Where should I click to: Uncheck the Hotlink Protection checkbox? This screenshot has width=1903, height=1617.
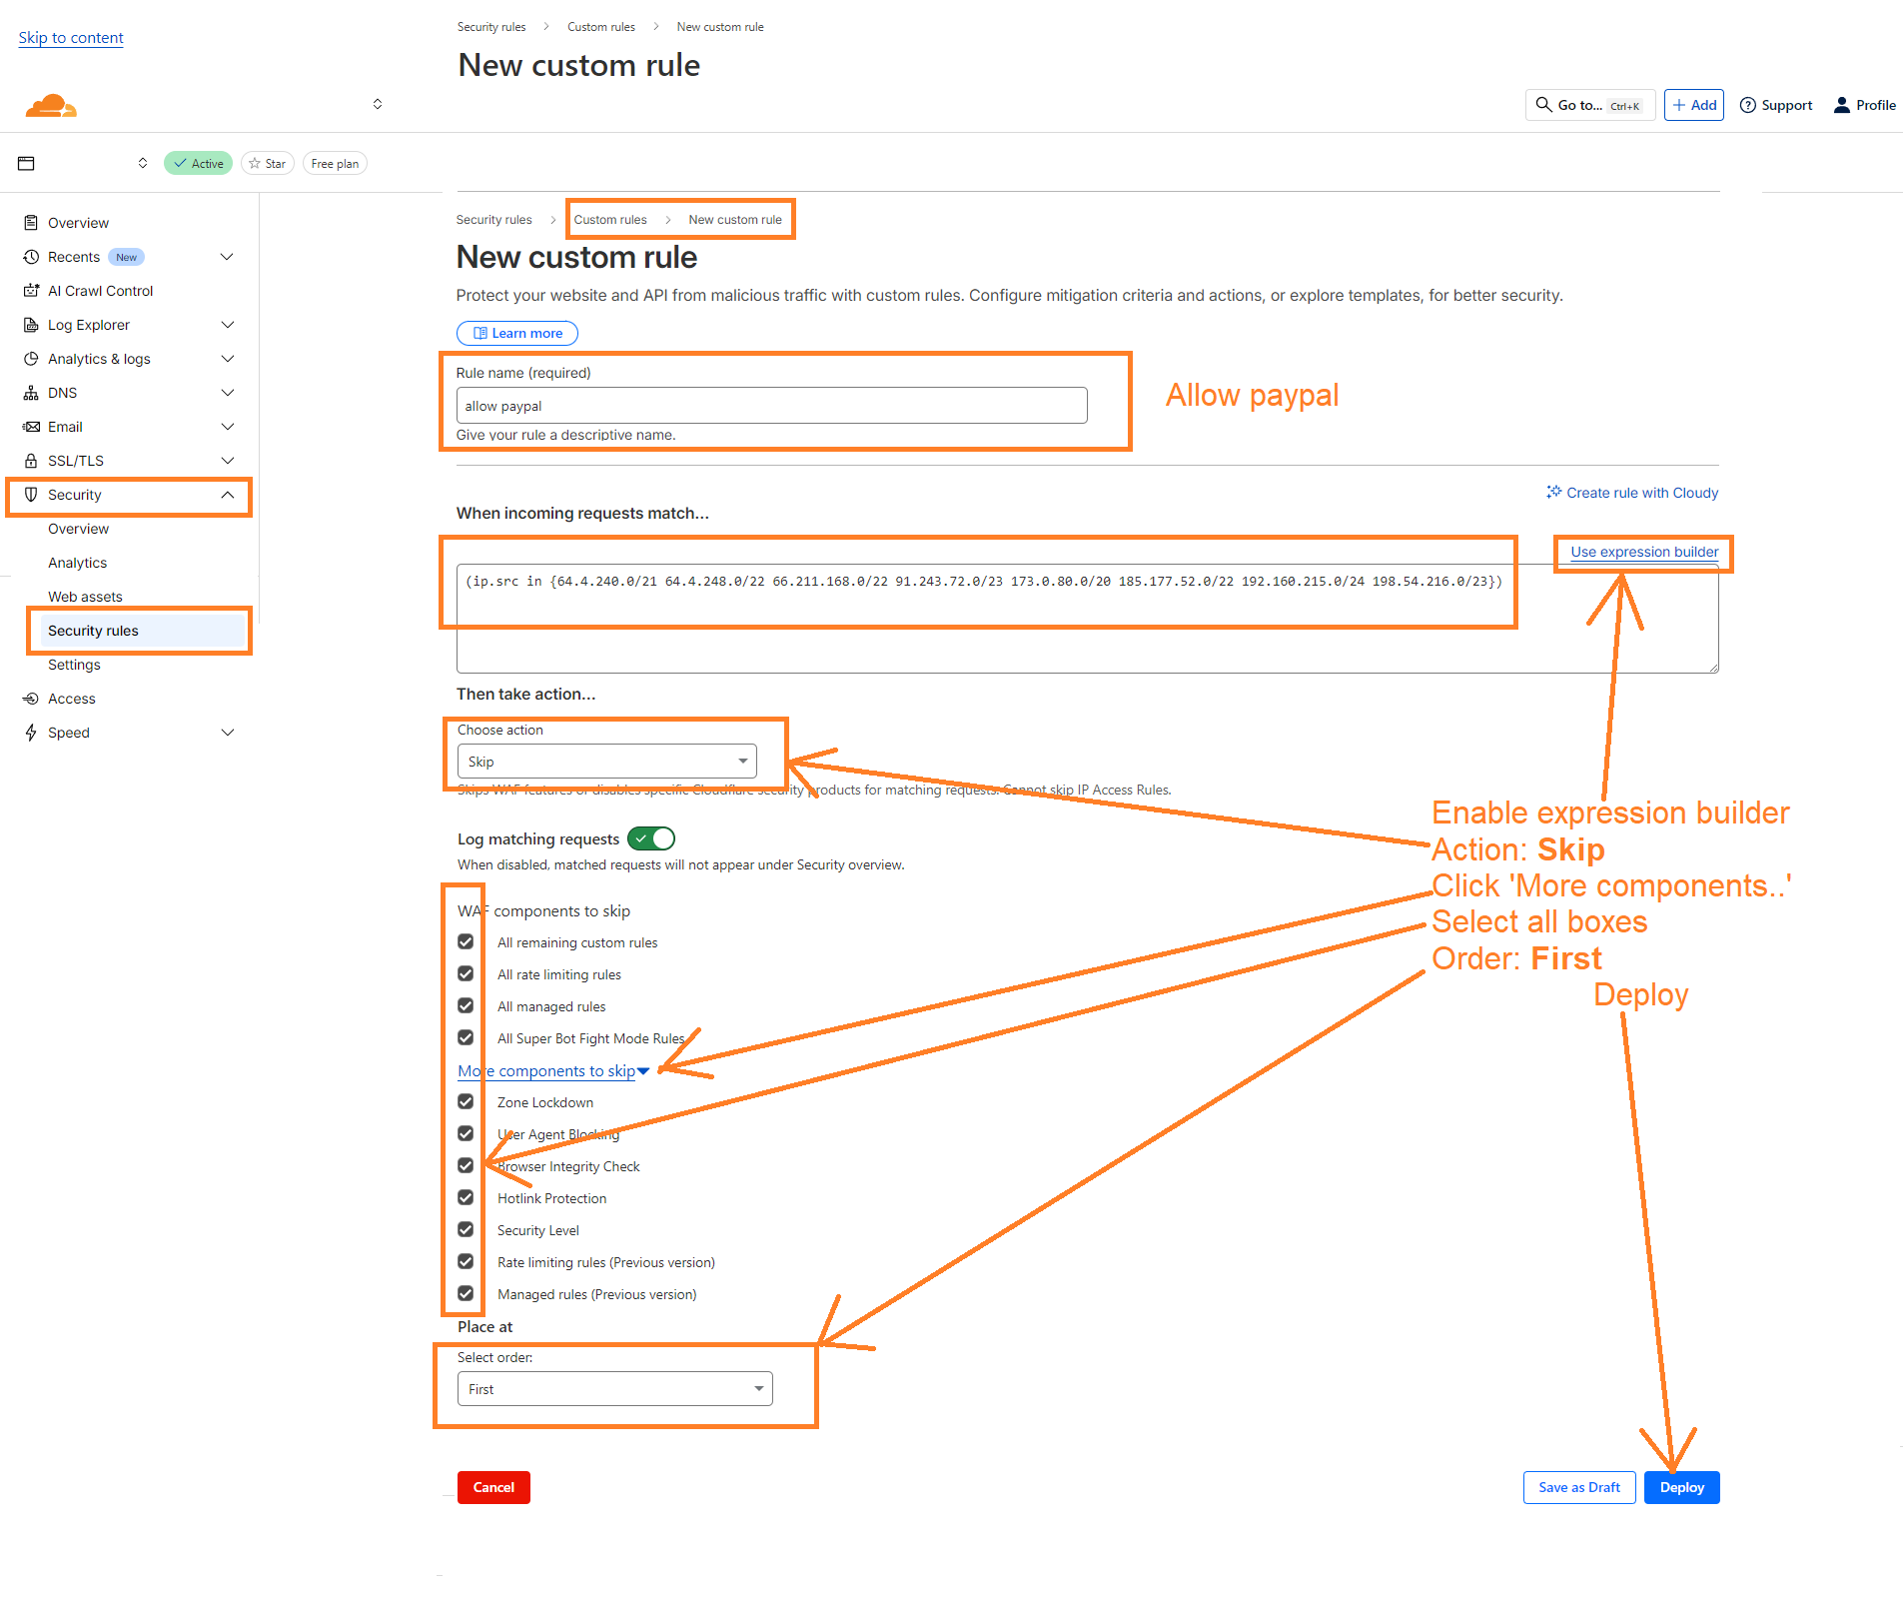click(x=466, y=1198)
